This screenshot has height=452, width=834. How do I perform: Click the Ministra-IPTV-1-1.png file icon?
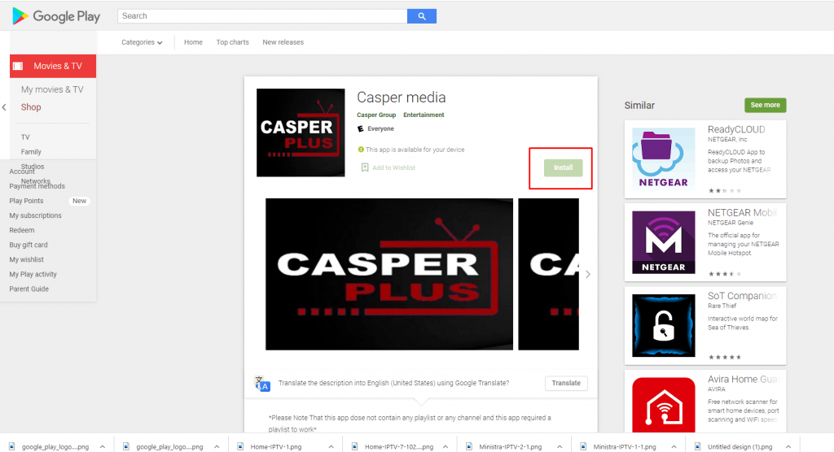583,446
